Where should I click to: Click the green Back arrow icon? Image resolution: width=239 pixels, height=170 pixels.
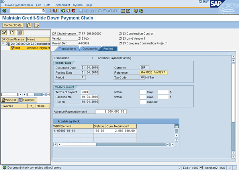[x=63, y=11]
